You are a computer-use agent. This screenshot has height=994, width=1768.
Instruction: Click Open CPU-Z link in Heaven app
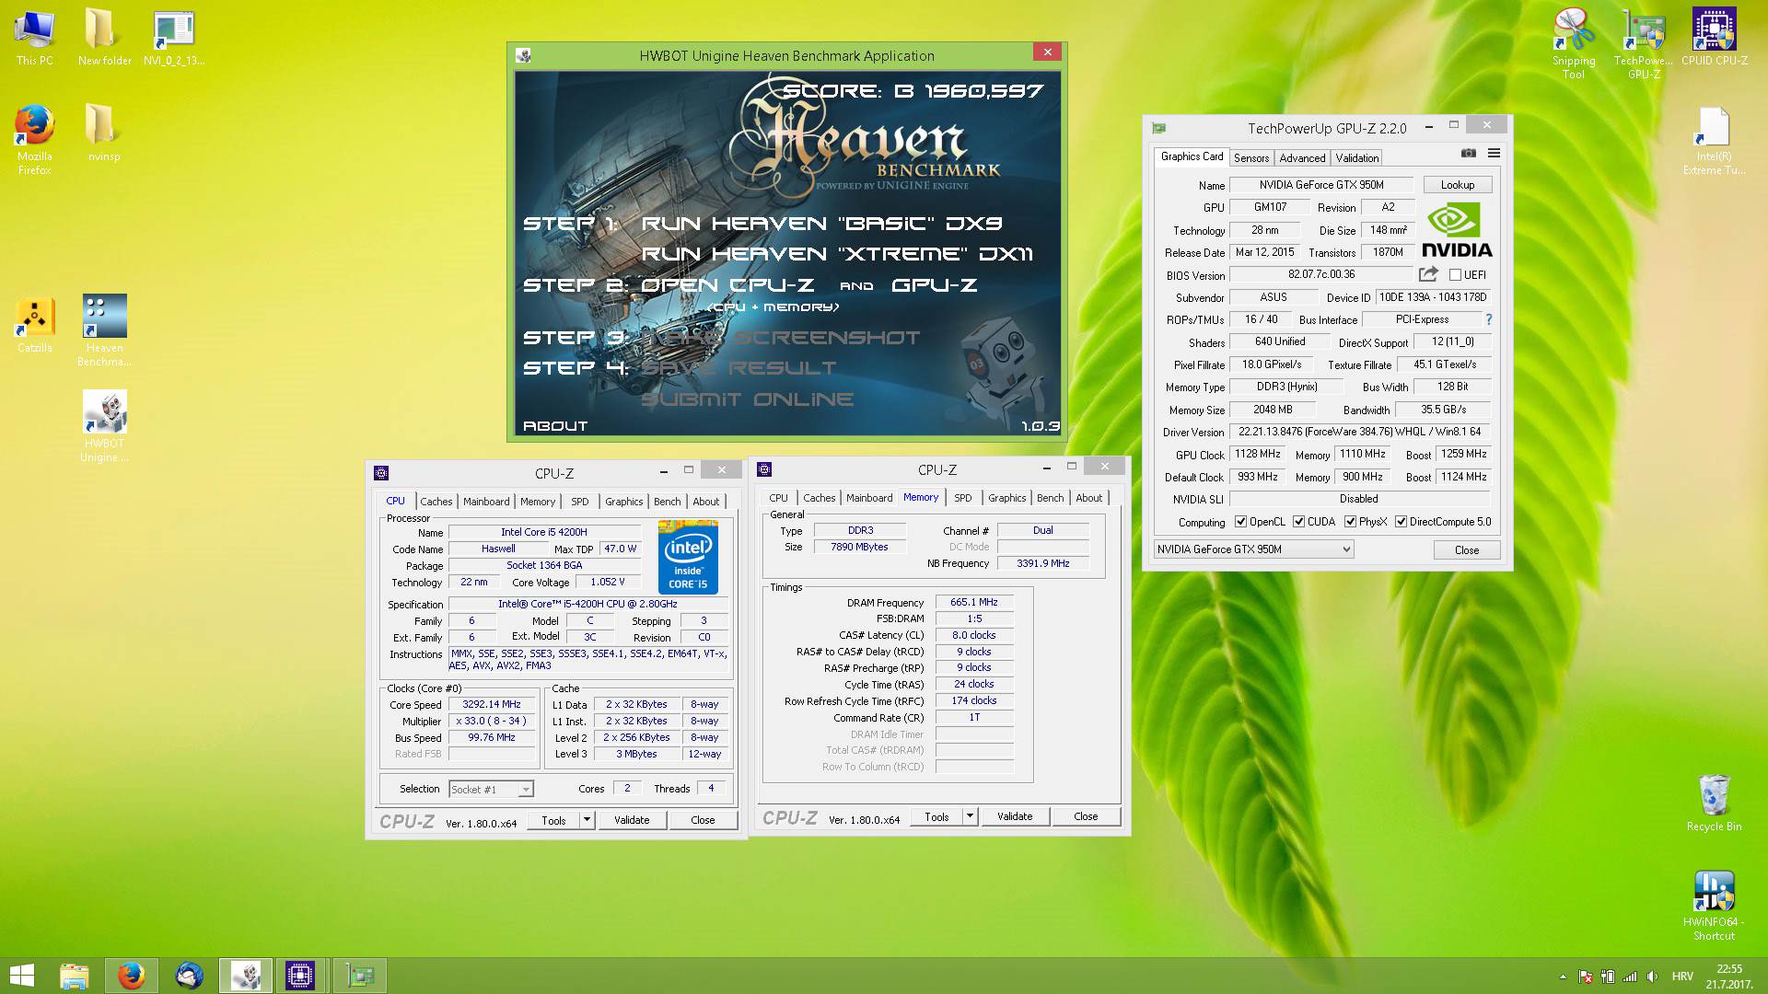point(727,285)
